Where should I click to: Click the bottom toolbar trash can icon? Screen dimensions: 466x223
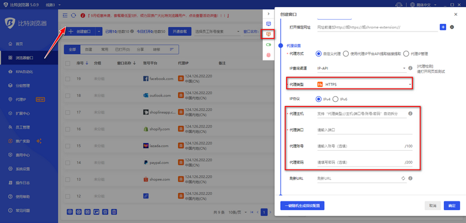[x=114, y=212]
